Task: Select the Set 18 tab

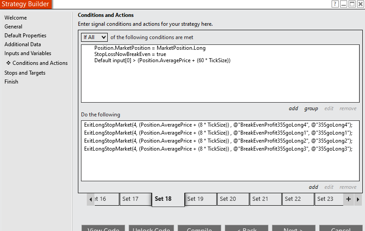Action: click(168, 199)
